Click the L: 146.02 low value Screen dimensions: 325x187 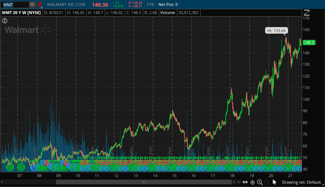point(115,13)
